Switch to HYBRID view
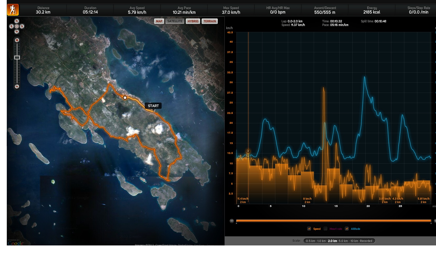The height and width of the screenshot is (273, 436). (x=193, y=21)
